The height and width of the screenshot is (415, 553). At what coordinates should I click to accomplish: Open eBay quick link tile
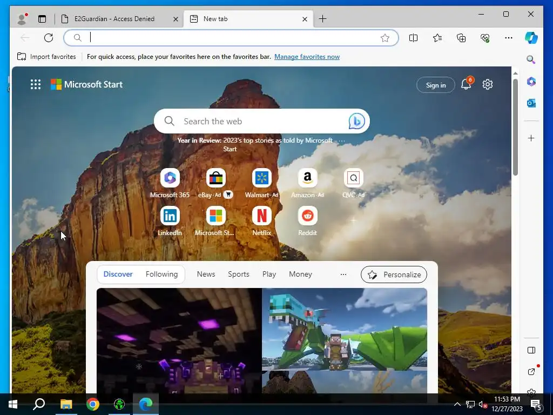[216, 183]
